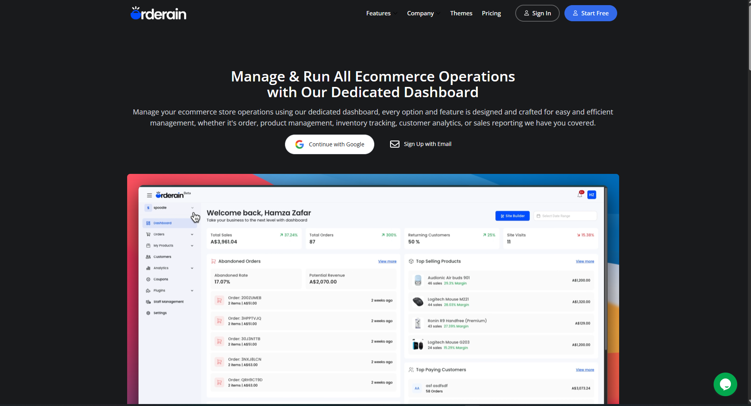Click the Potential Revenue A$2,070.00 box
The height and width of the screenshot is (406, 751).
tap(351, 279)
